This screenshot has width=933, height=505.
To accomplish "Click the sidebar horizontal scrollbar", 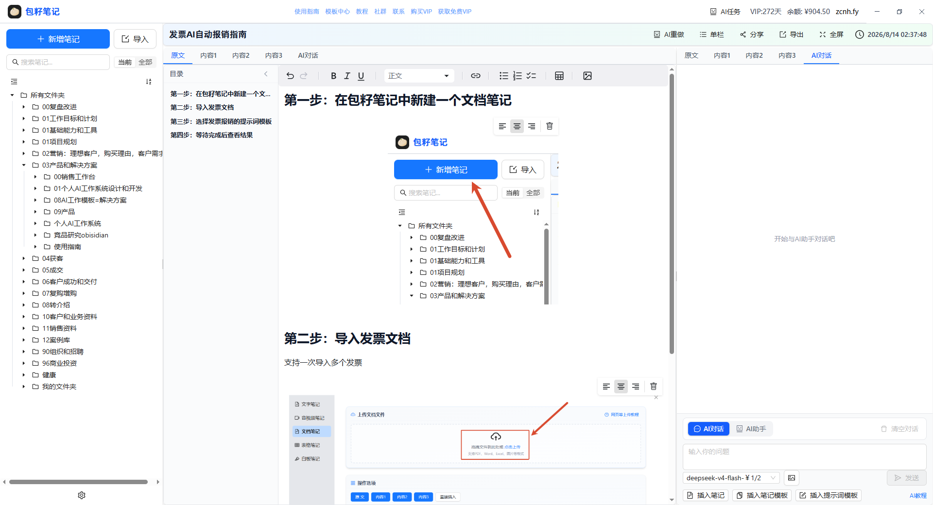I will pos(78,482).
